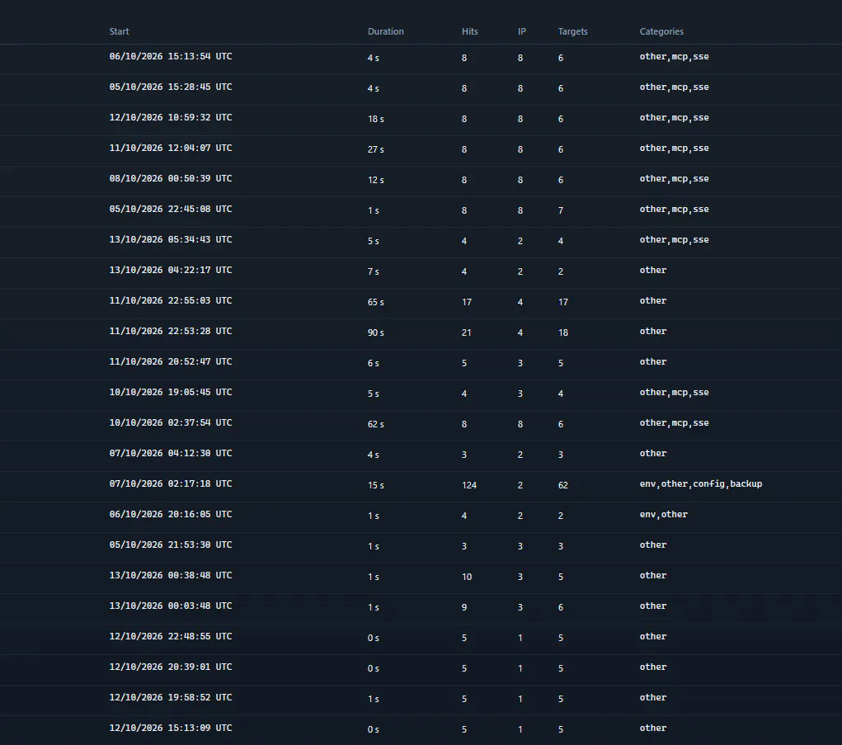The height and width of the screenshot is (745, 842).
Task: Click the 10 hits value
Action: [x=467, y=577]
